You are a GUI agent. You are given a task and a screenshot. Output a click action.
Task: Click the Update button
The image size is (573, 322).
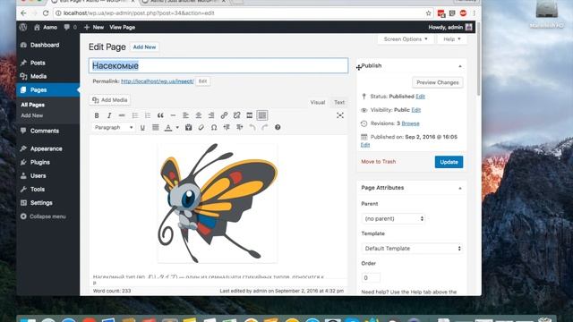[x=449, y=162]
